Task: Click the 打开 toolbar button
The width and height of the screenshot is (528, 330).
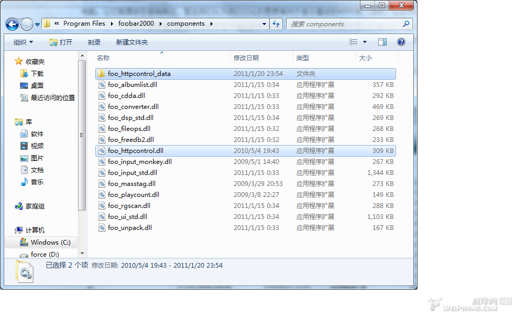Action: pyautogui.click(x=61, y=42)
